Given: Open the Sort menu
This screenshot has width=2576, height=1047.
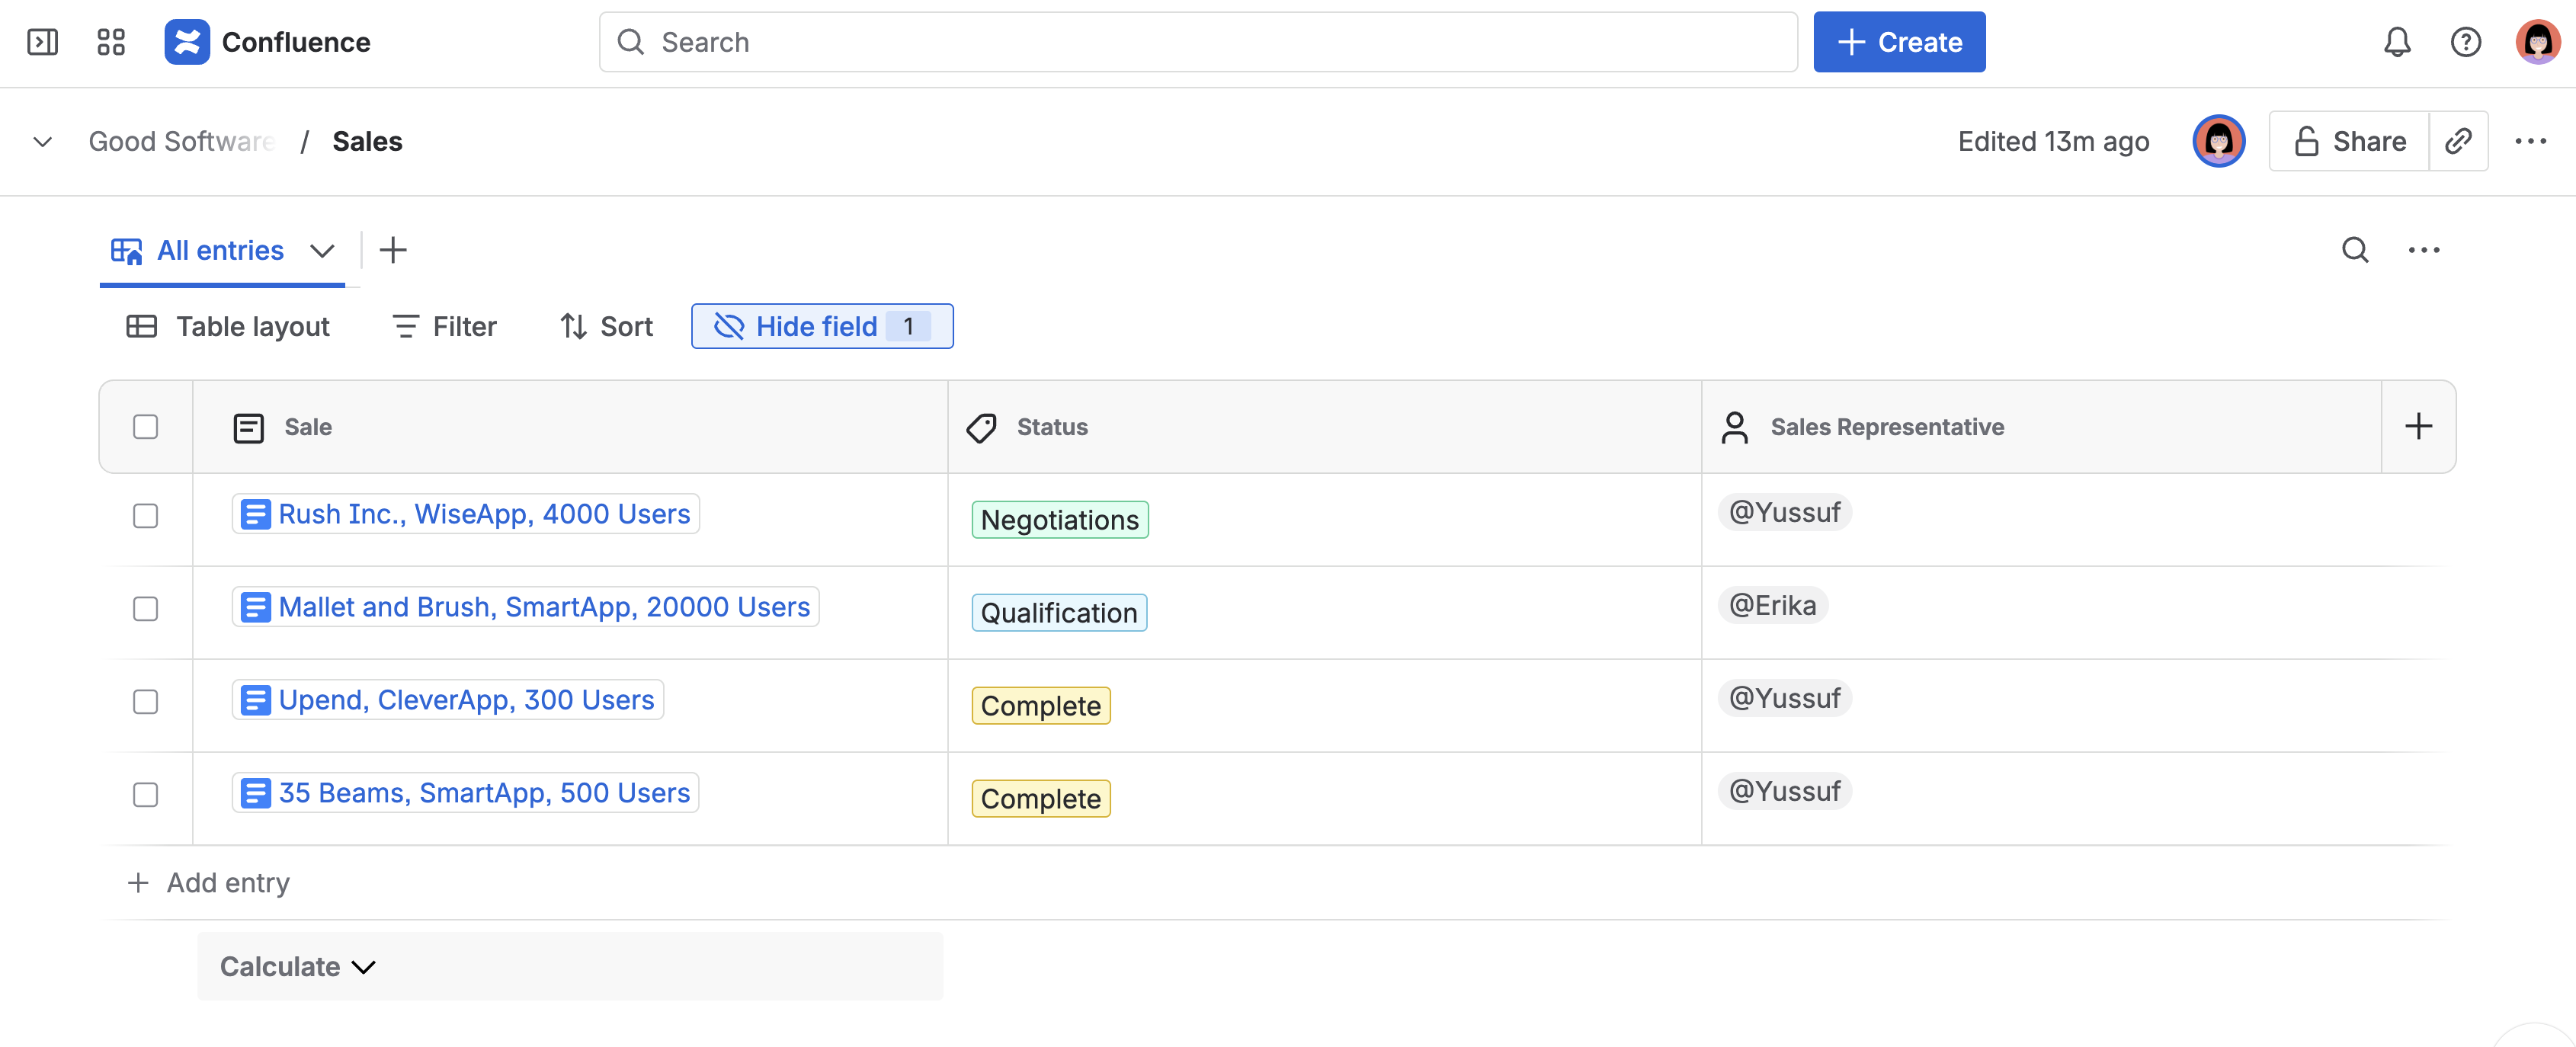Looking at the screenshot, I should 606,326.
